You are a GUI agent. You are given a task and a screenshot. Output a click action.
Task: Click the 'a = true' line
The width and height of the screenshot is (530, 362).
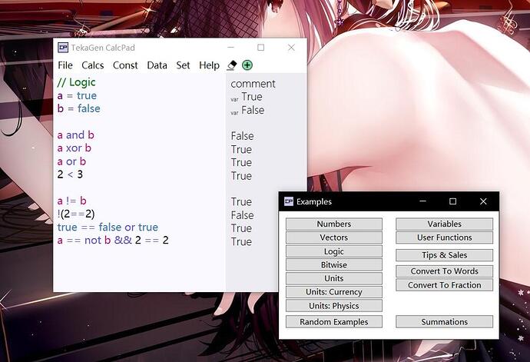tap(77, 96)
